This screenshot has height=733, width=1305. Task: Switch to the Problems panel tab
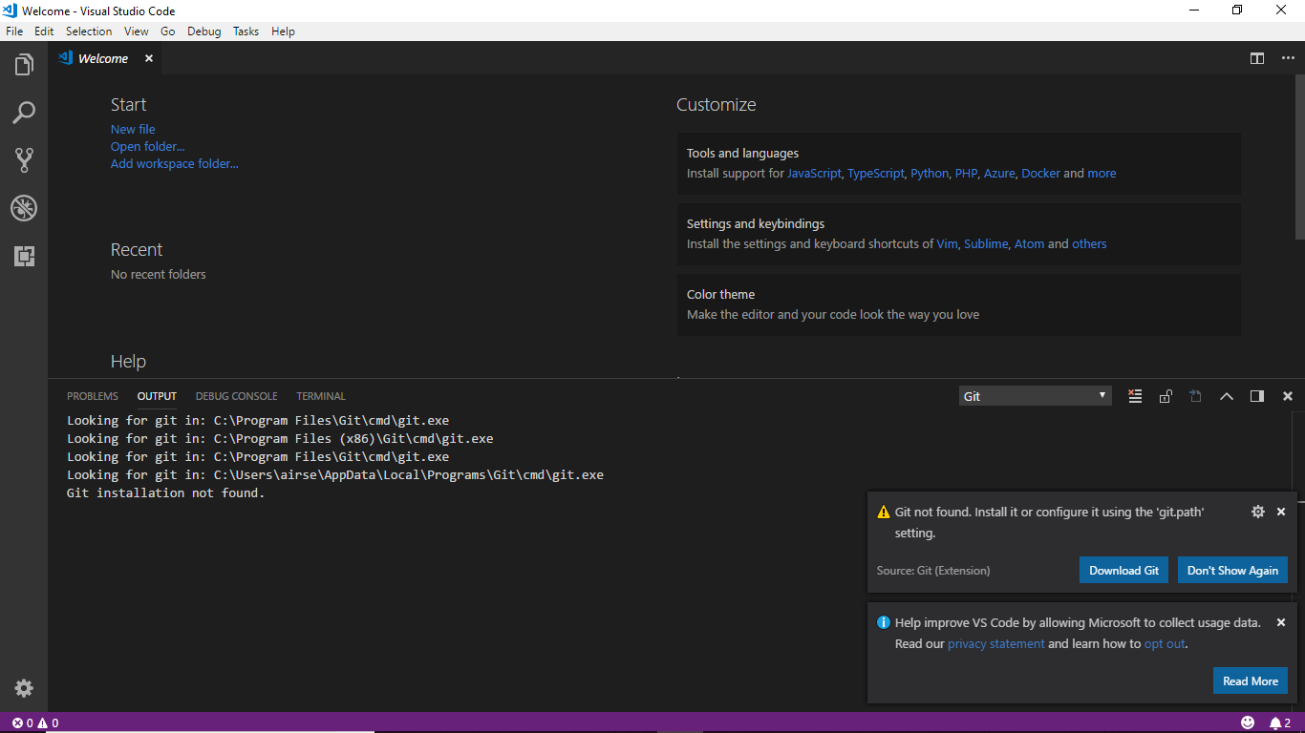[93, 396]
